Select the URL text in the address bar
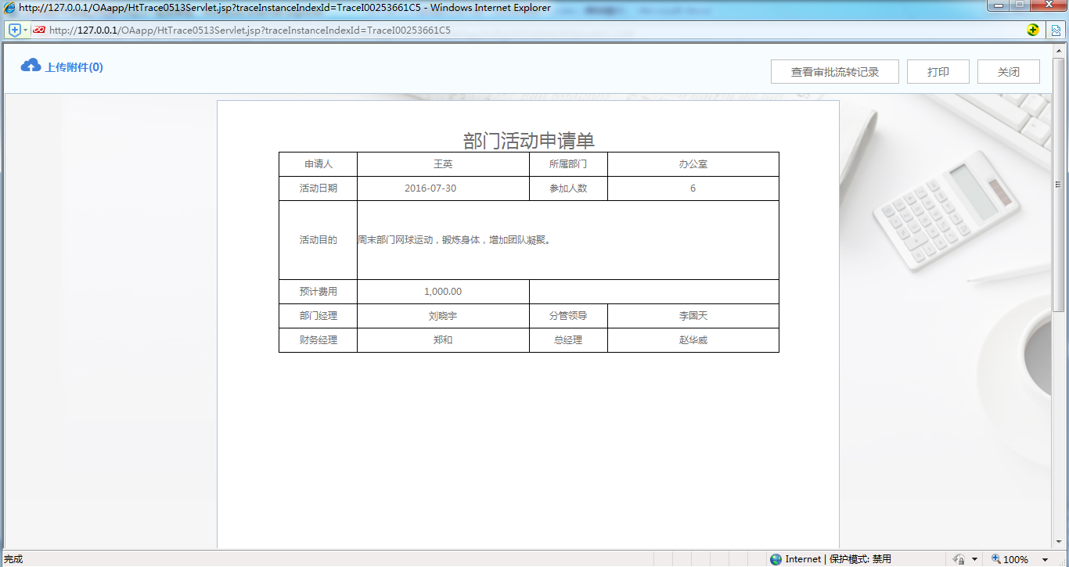This screenshot has width=1069, height=567. tap(250, 31)
